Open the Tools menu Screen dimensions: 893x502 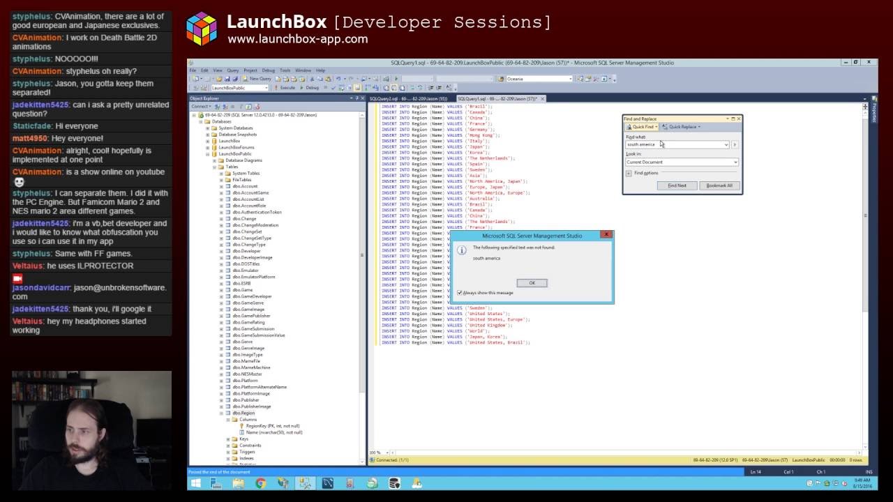tap(285, 70)
